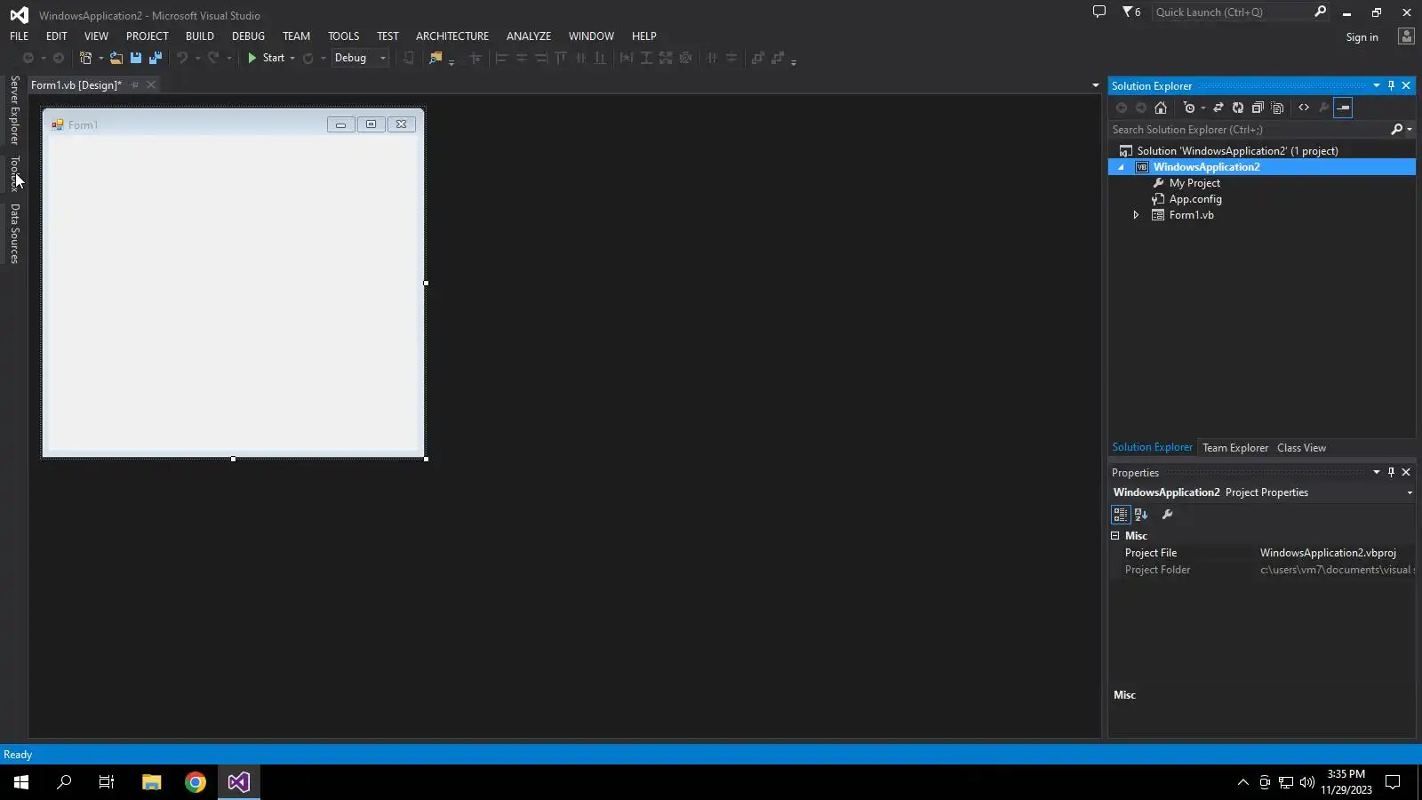1422x800 pixels.
Task: Click the Search Solution Explorer field
Action: pyautogui.click(x=1249, y=130)
